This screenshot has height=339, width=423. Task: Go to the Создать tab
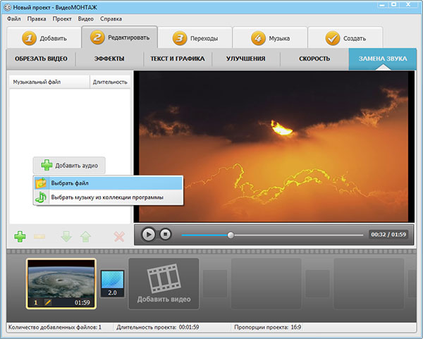pyautogui.click(x=345, y=38)
